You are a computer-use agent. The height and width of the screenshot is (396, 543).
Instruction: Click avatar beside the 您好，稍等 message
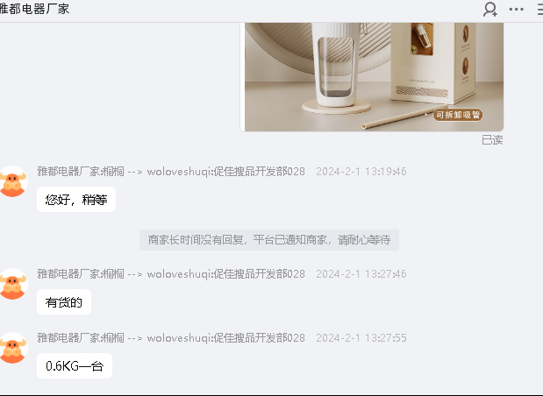click(x=13, y=181)
